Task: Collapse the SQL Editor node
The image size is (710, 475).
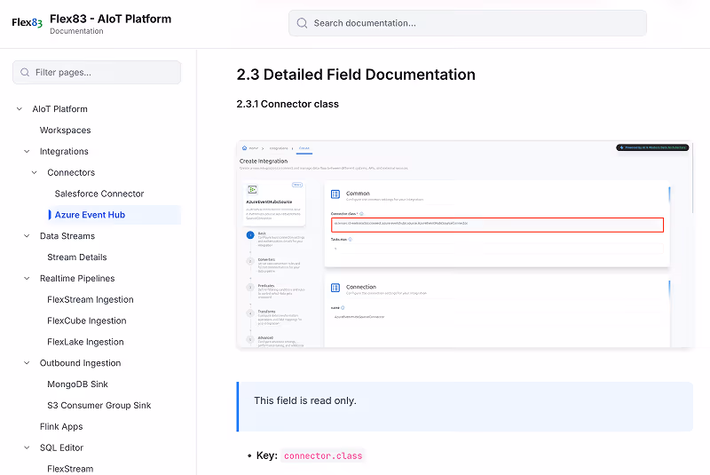Action: pos(27,447)
